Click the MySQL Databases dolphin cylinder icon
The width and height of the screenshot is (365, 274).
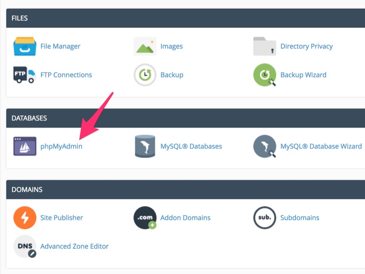145,146
